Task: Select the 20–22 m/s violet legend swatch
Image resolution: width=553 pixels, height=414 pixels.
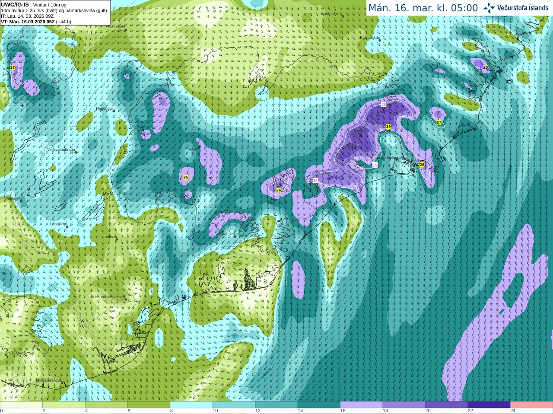Action: (x=447, y=404)
